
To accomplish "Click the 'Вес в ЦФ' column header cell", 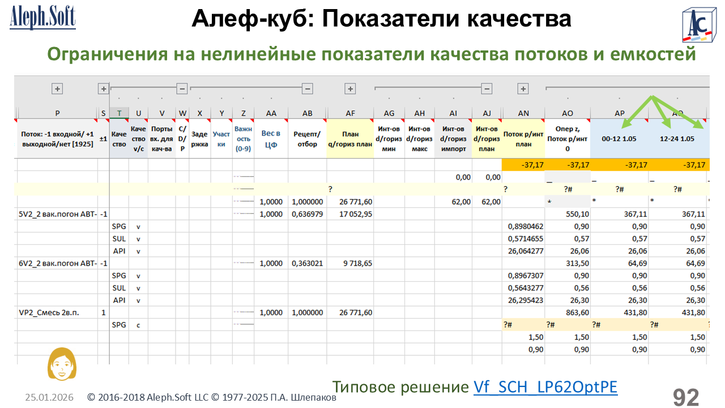I will (x=271, y=139).
